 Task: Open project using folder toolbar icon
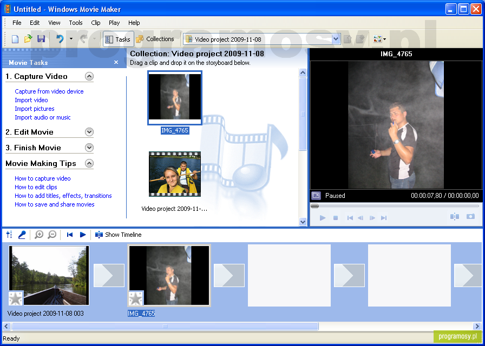coord(28,39)
